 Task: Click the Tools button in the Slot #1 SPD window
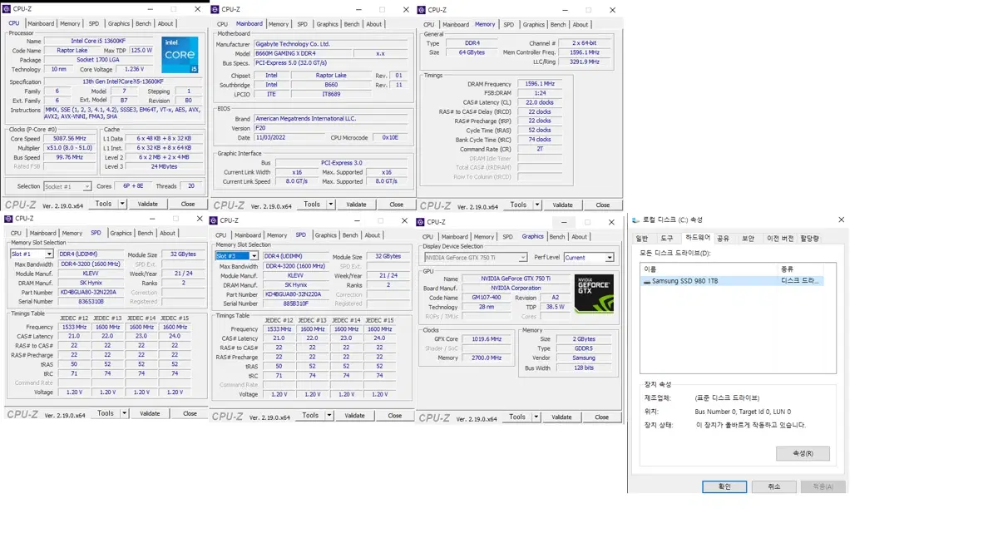(106, 413)
